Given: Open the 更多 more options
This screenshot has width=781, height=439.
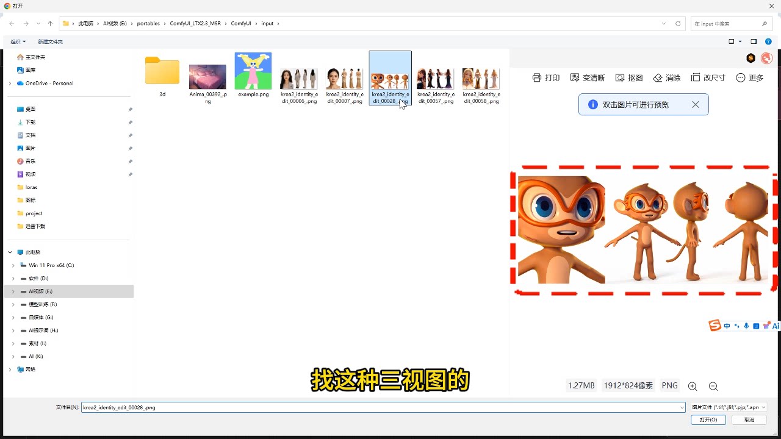Looking at the screenshot, I should tap(750, 78).
